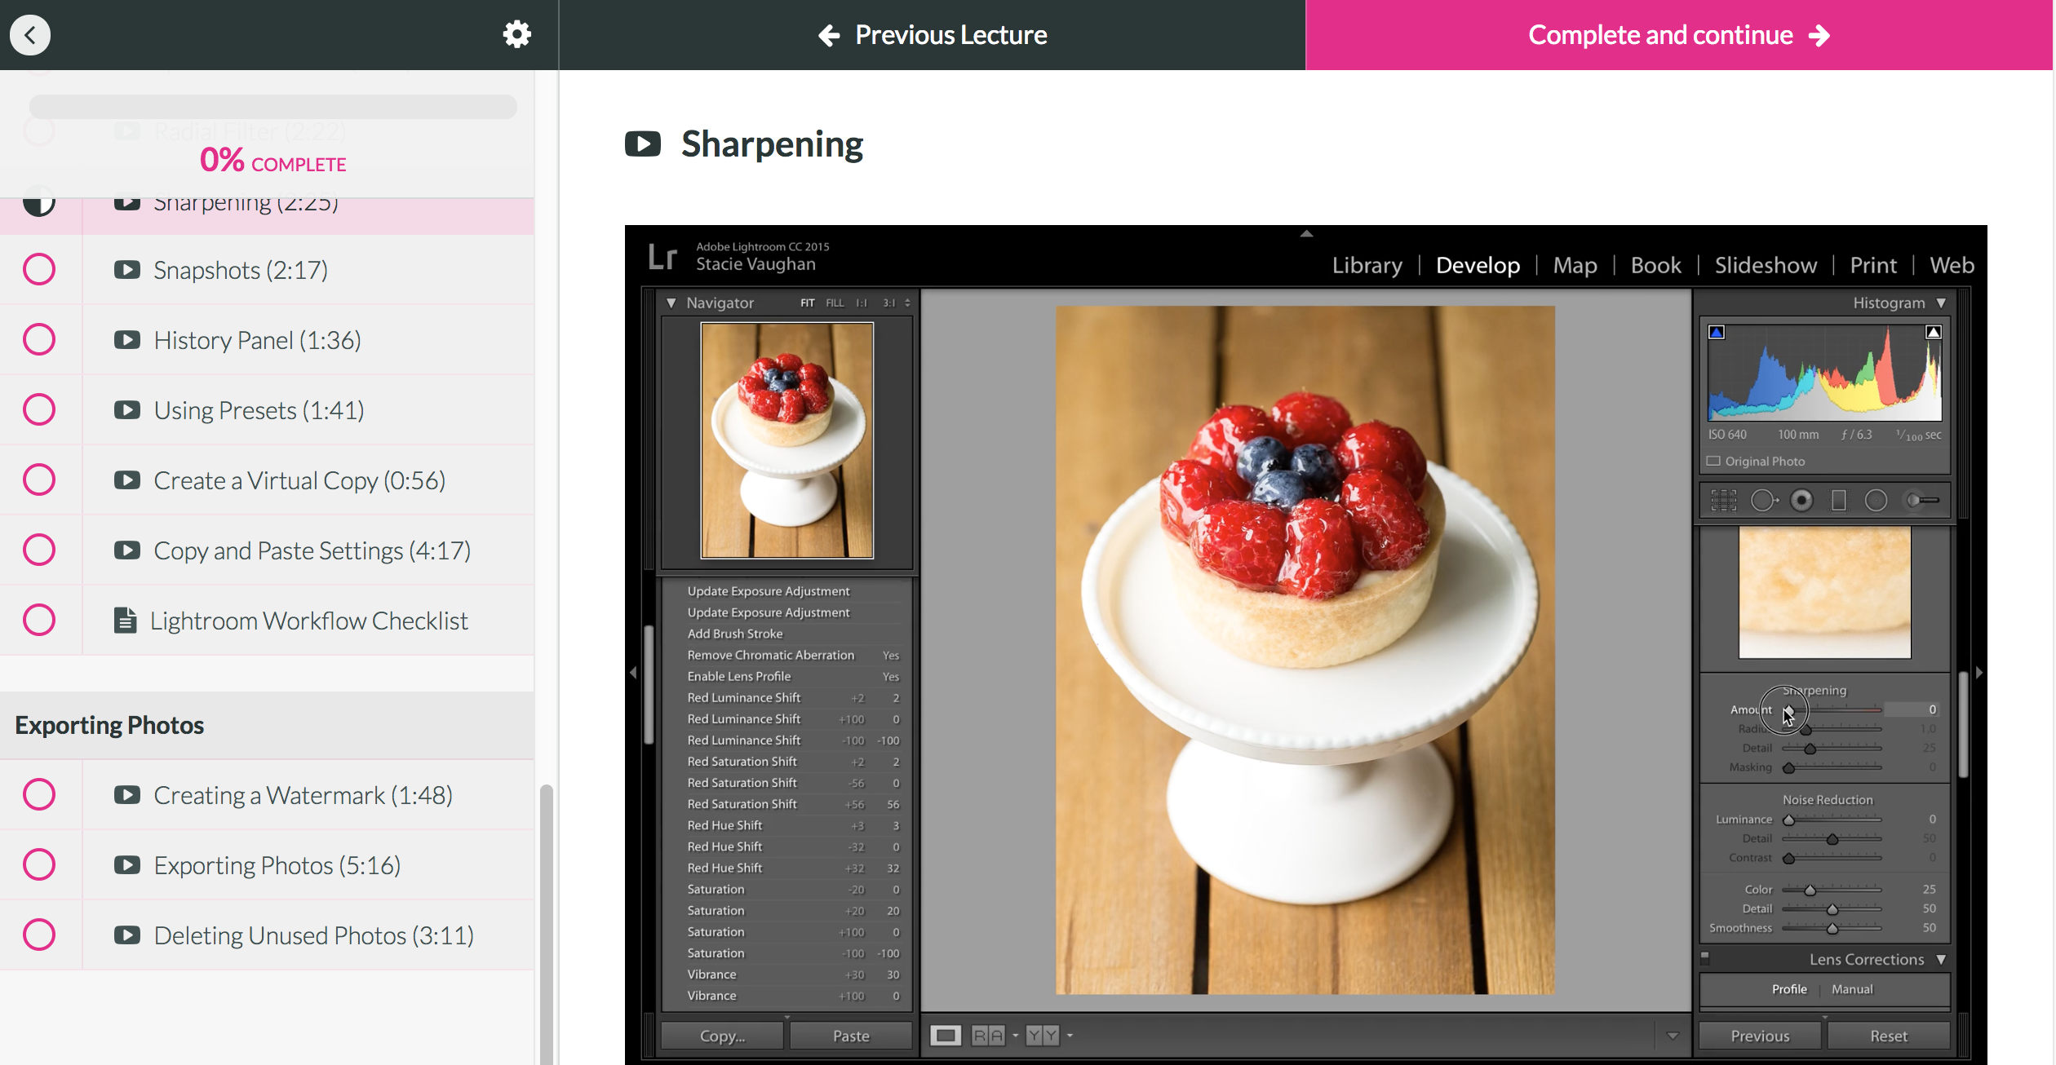Enable Original Photo checkbox
This screenshot has height=1065, width=2056.
point(1713,461)
